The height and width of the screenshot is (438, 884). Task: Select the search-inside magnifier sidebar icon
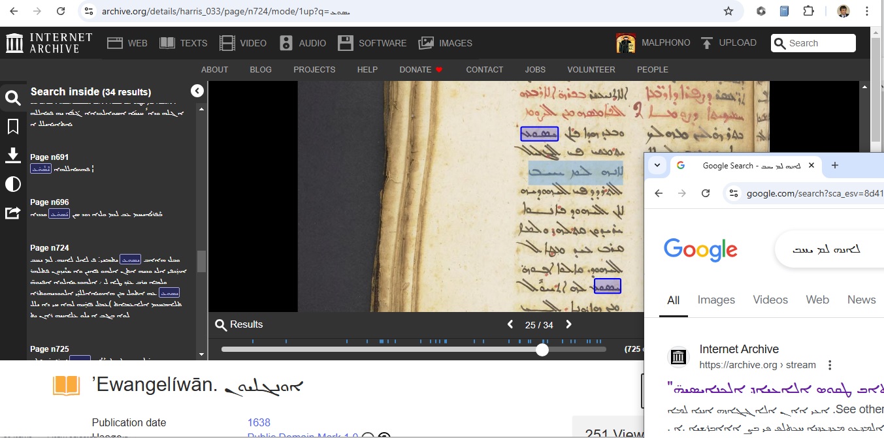pos(12,98)
